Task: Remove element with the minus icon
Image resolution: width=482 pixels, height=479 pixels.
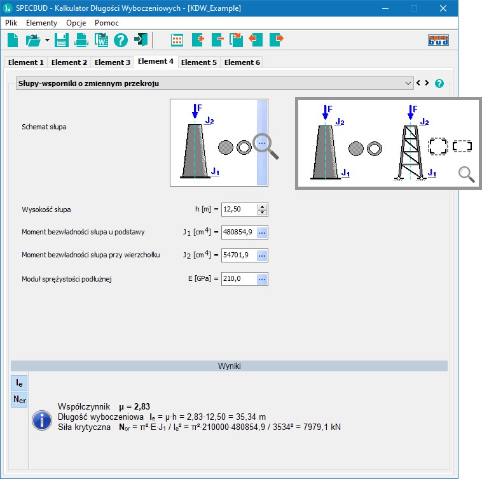Action: click(x=217, y=41)
